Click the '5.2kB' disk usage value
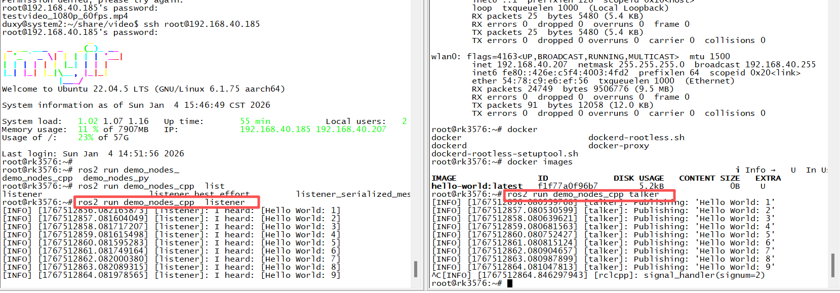This screenshot has height=293, width=840. (x=652, y=186)
